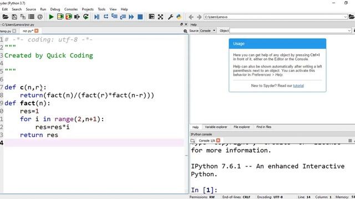
Task: Run the current cell
Action: coord(60,17)
